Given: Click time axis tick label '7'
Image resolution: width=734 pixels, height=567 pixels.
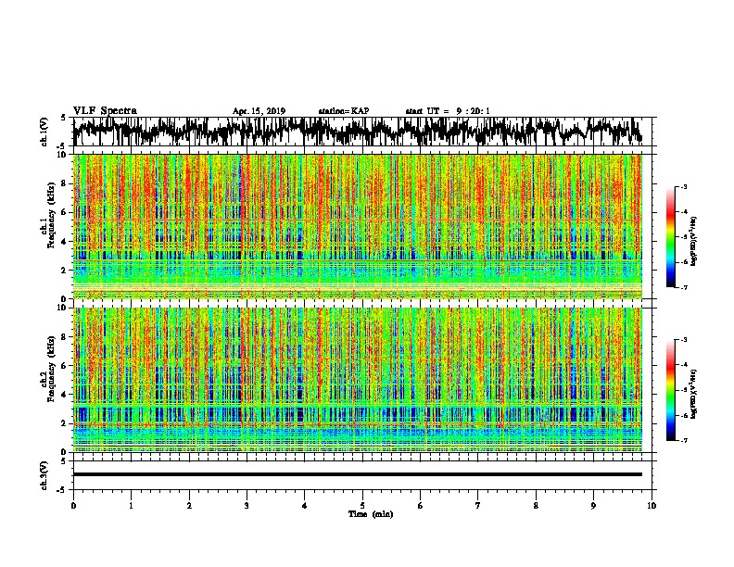Looking at the screenshot, I should (478, 506).
